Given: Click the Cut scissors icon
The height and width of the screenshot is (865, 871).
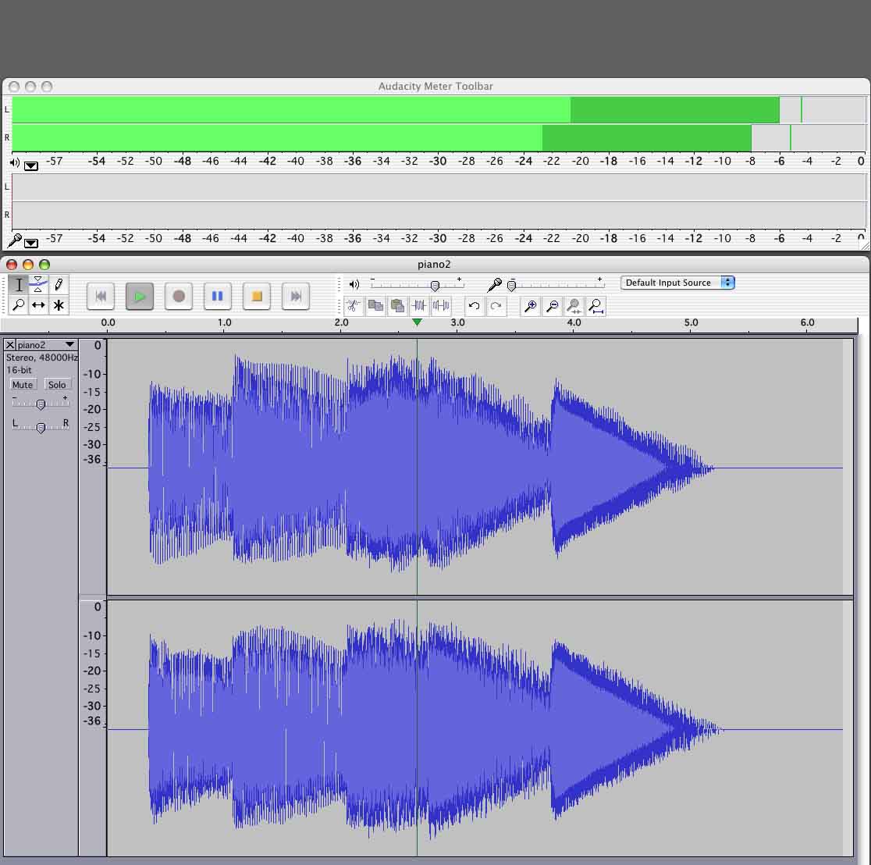Looking at the screenshot, I should pos(354,306).
